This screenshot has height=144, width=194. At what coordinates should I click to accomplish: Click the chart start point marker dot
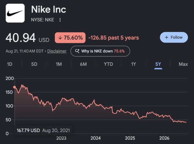click(x=15, y=87)
